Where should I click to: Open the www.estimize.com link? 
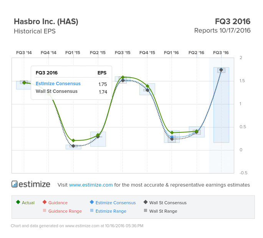pos(91,185)
